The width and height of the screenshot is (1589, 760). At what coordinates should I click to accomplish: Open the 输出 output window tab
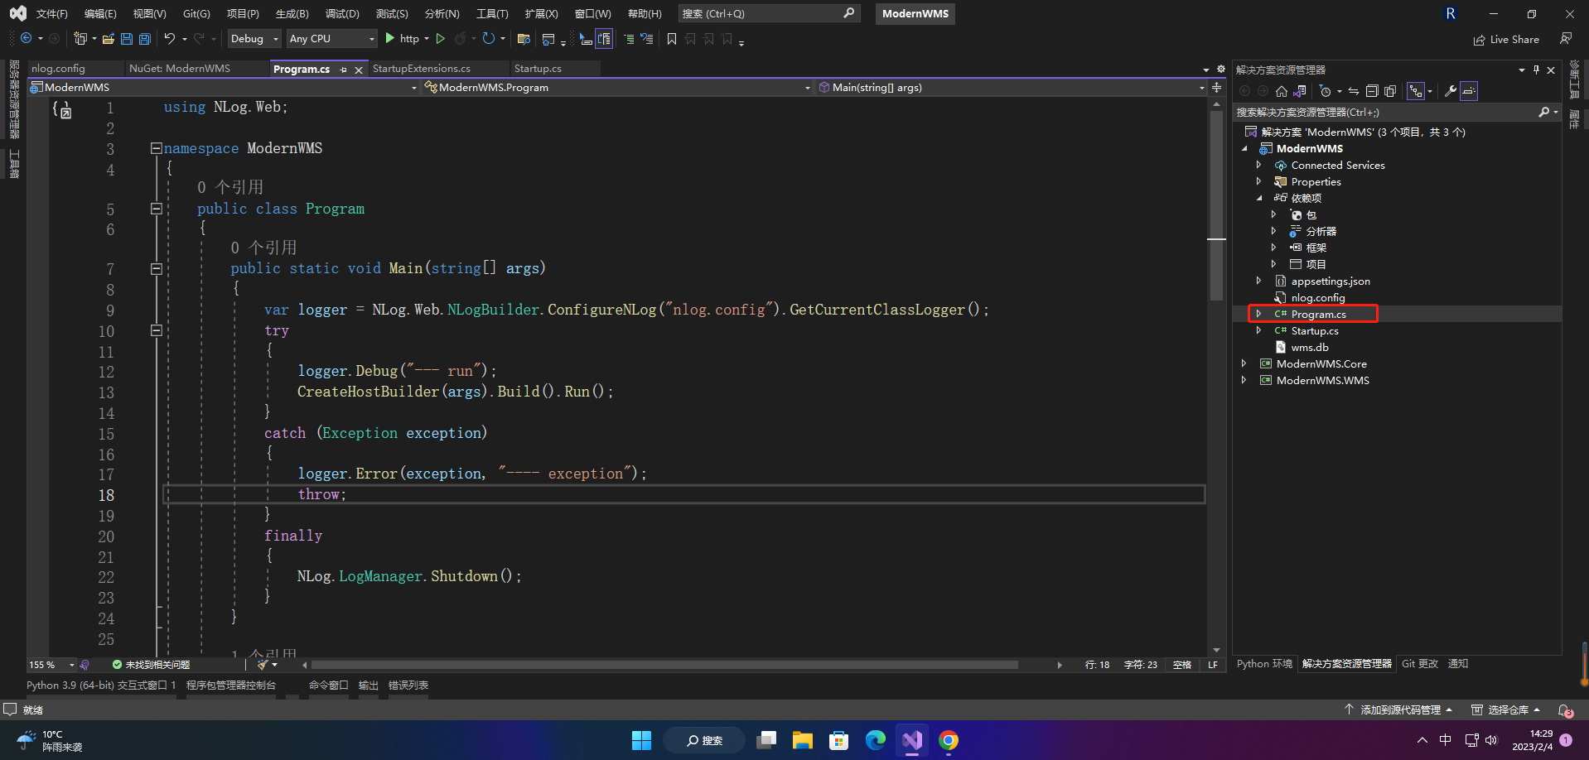[369, 685]
